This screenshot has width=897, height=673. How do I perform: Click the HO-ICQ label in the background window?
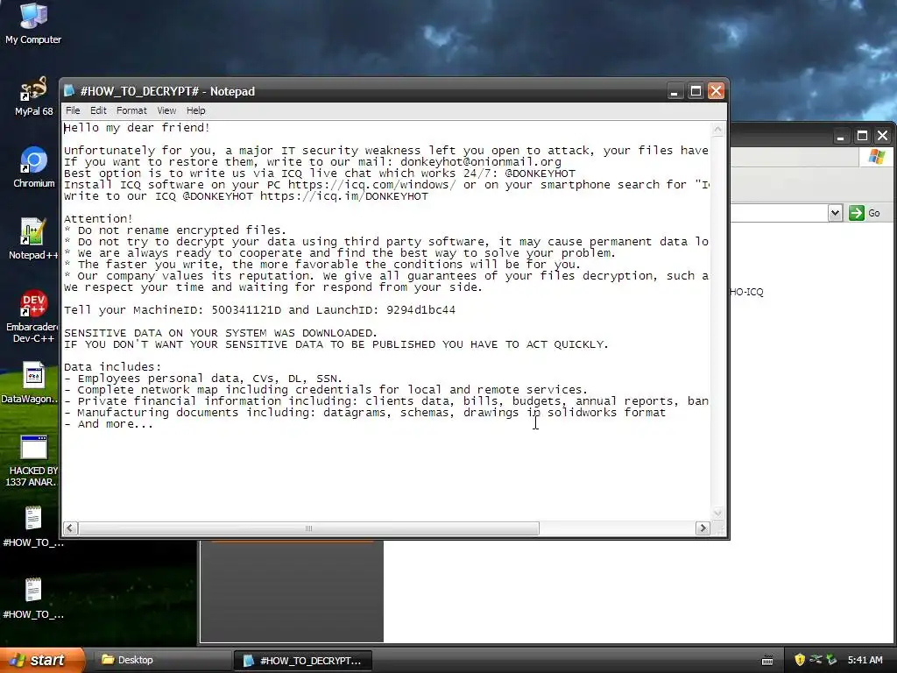pyautogui.click(x=747, y=292)
